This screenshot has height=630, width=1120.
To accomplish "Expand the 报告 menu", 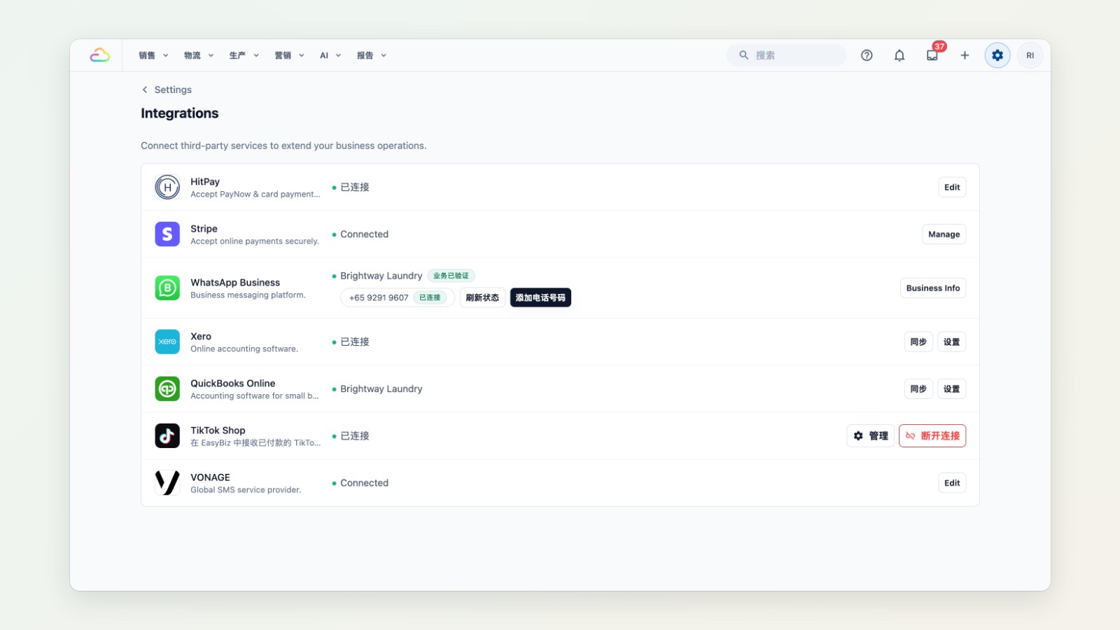I will point(372,55).
